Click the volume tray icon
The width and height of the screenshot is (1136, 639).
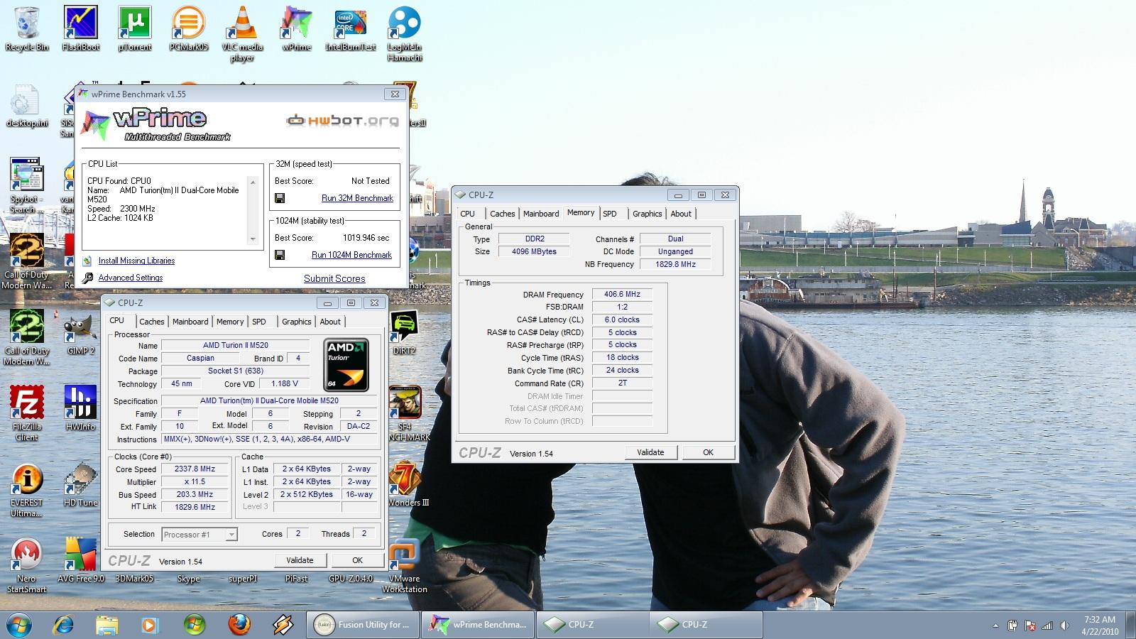(1064, 626)
